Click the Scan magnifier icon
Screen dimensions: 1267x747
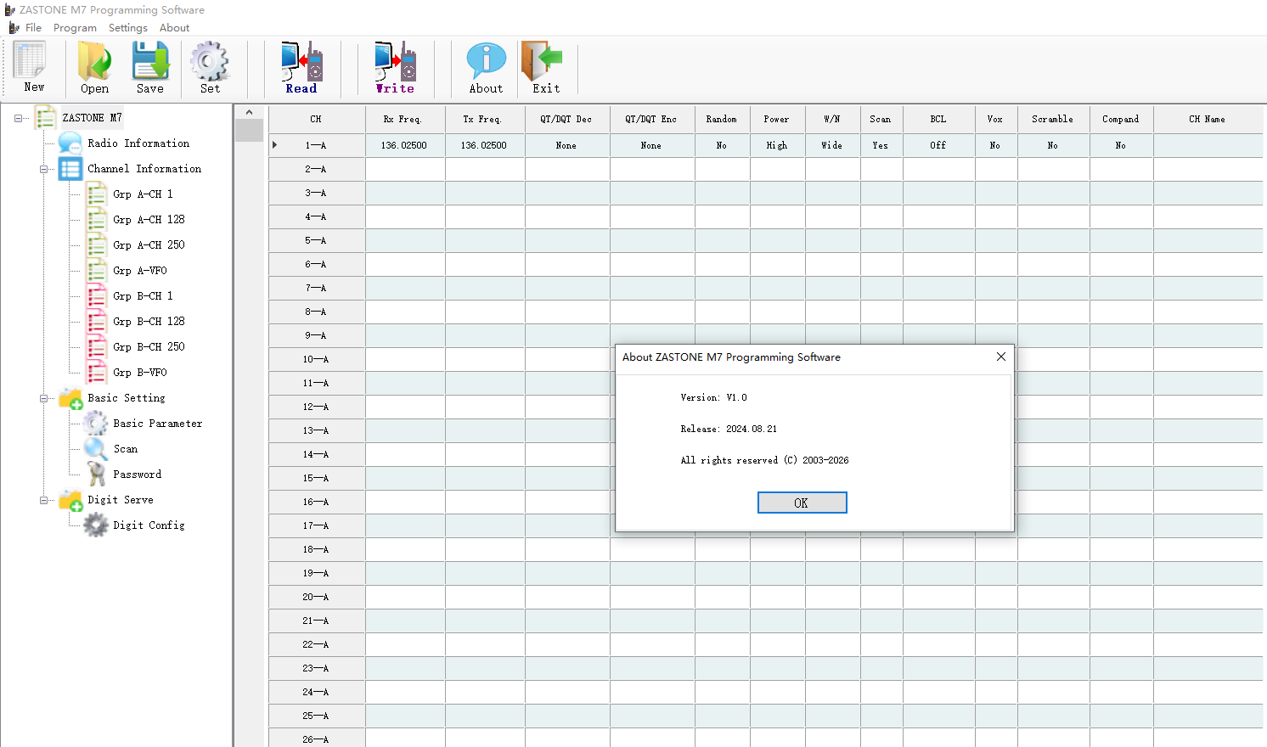(96, 449)
